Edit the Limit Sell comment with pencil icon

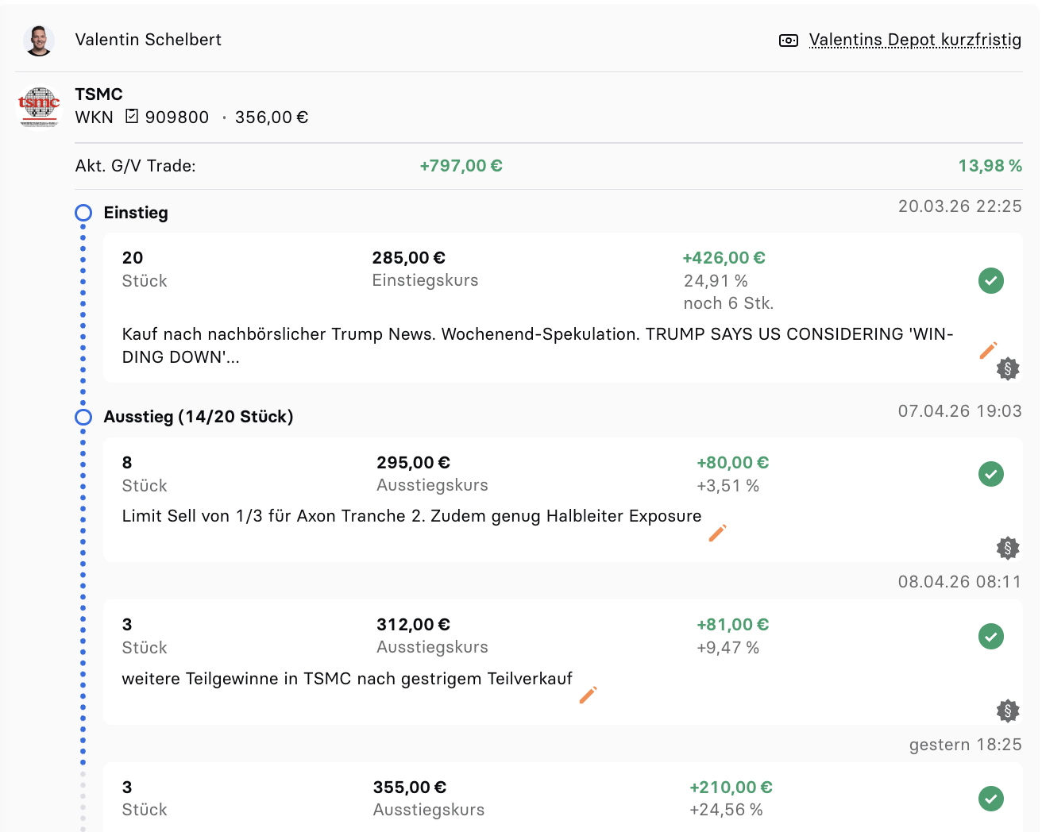717,533
